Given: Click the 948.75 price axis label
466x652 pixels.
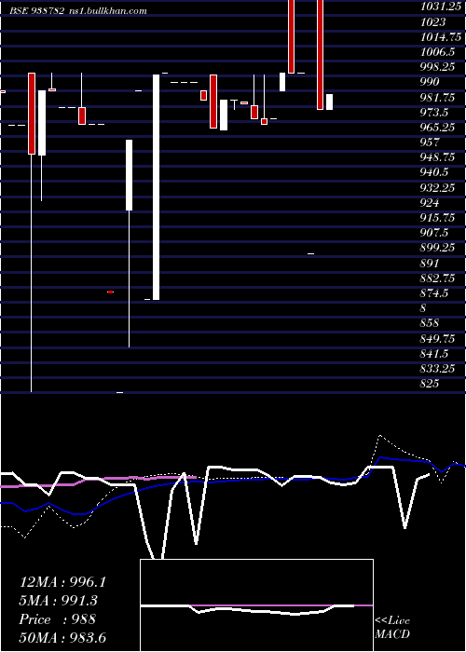Looking at the screenshot, I should coord(438,157).
